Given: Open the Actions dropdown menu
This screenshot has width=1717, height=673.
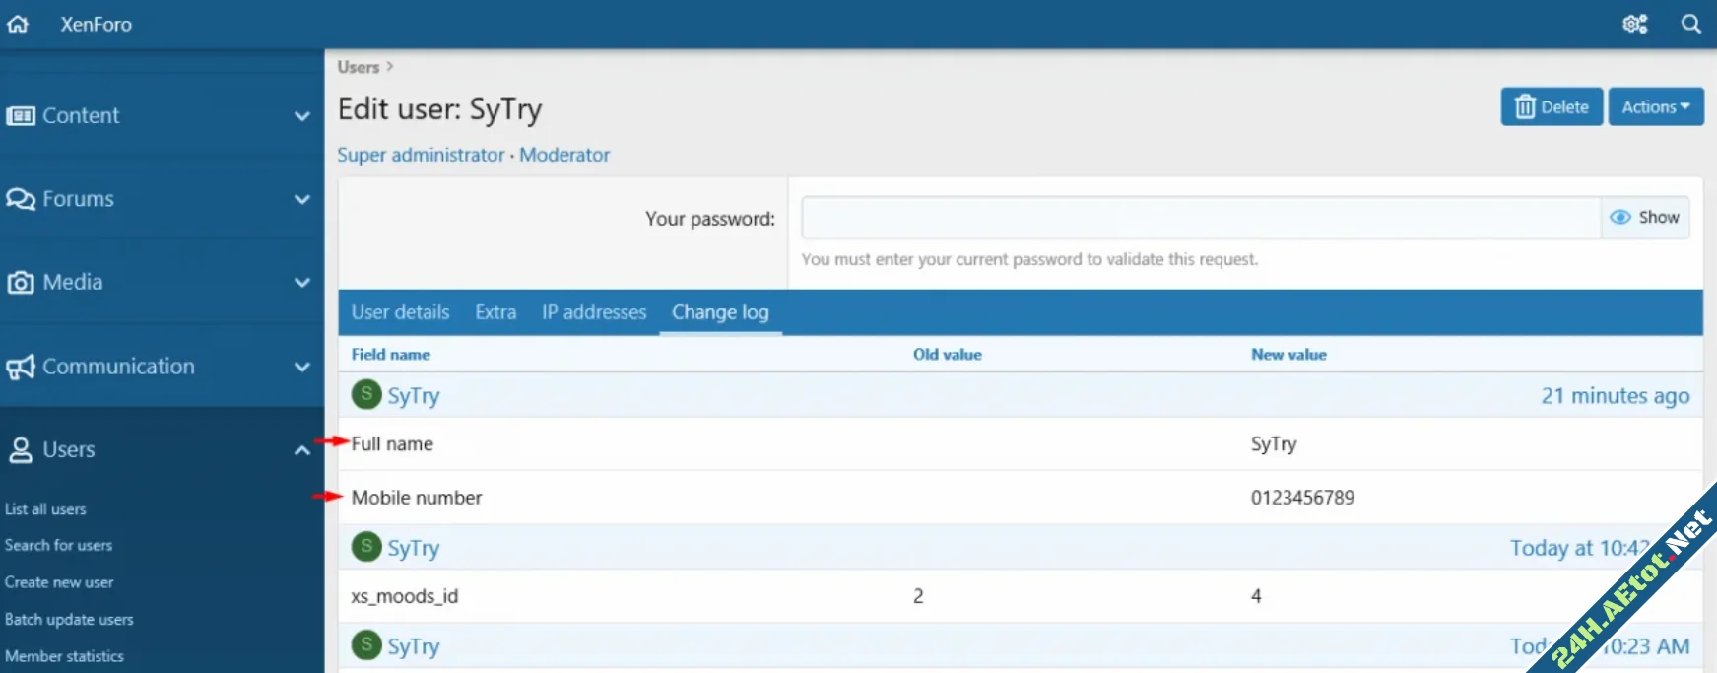Looking at the screenshot, I should click(x=1655, y=107).
